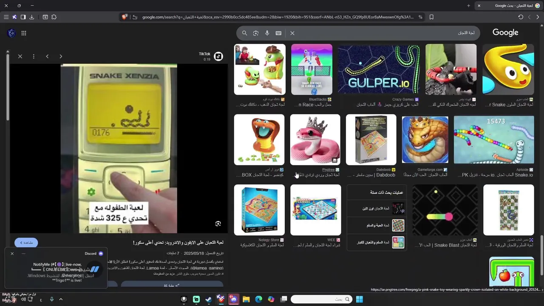This screenshot has width=544, height=306.
Task: Open the Snake Xenzia preview image
Action: [x=119, y=148]
